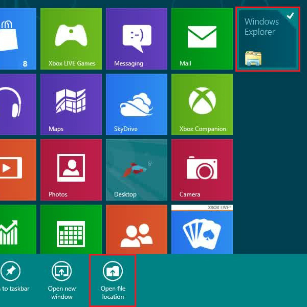Image resolution: width=307 pixels, height=307 pixels.
Task: Open the Calendar tile with grid icon
Action: [x=71, y=229]
